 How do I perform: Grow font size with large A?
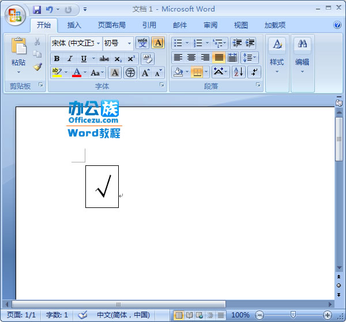click(x=146, y=73)
